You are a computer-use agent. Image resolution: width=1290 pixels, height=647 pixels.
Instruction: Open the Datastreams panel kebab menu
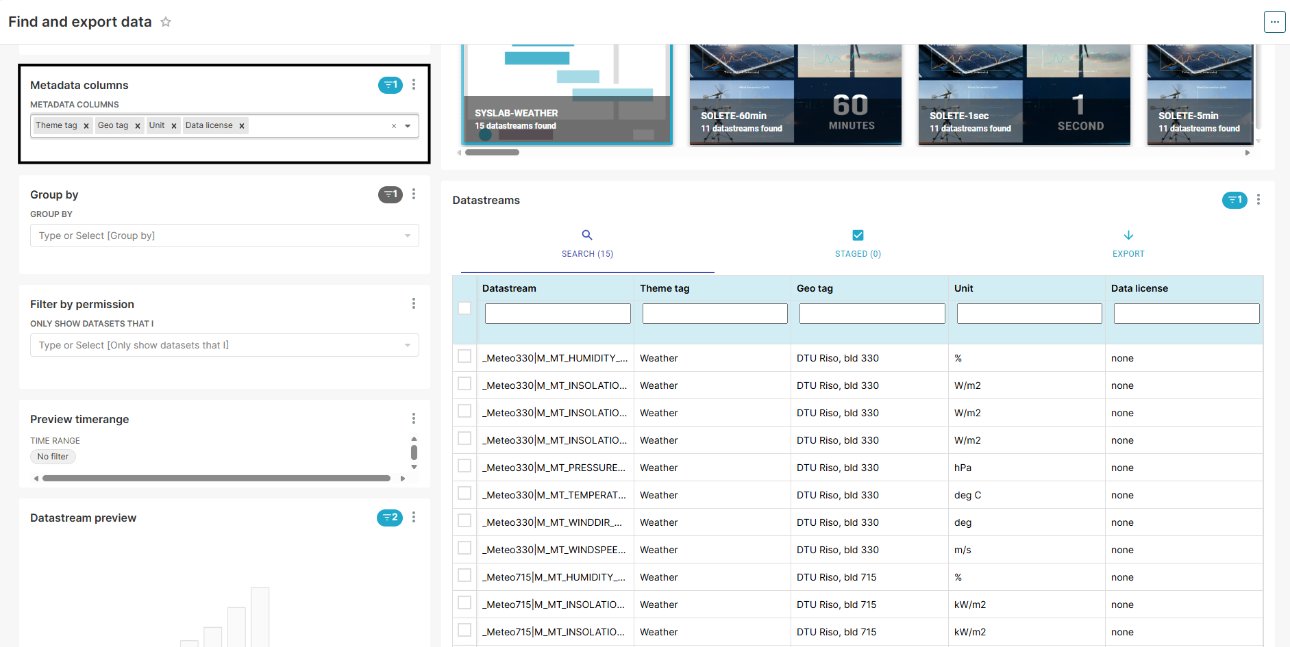tap(1258, 200)
